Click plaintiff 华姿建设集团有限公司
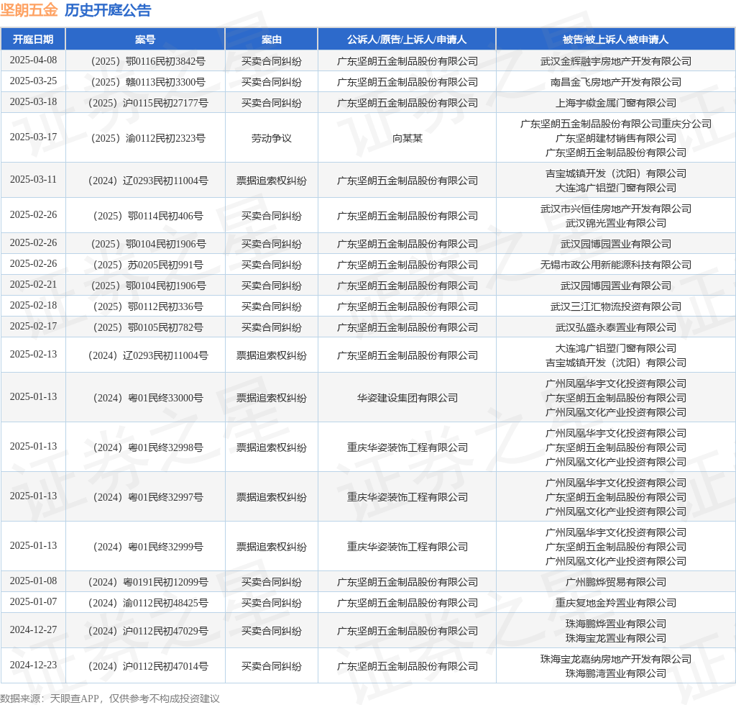Screen dimensions: 736x705 (x=407, y=398)
